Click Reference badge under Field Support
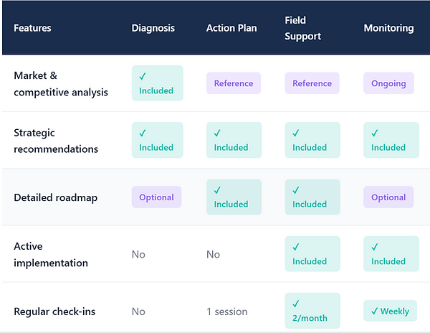The image size is (430, 333). pyautogui.click(x=312, y=83)
